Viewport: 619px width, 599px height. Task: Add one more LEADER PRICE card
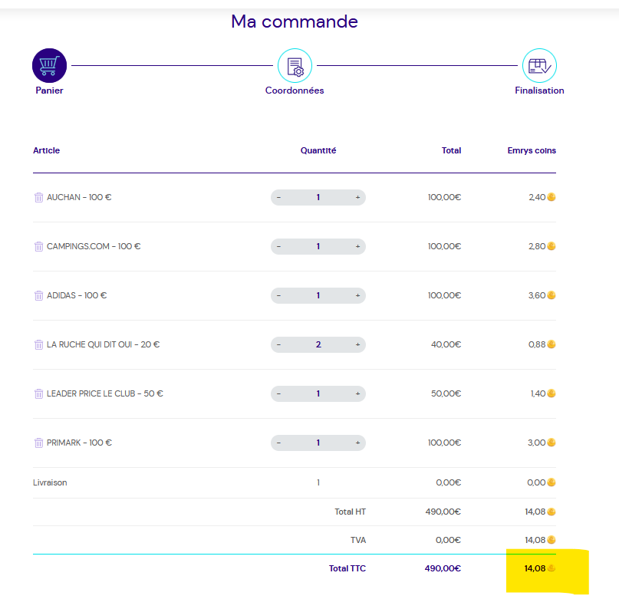pyautogui.click(x=357, y=393)
